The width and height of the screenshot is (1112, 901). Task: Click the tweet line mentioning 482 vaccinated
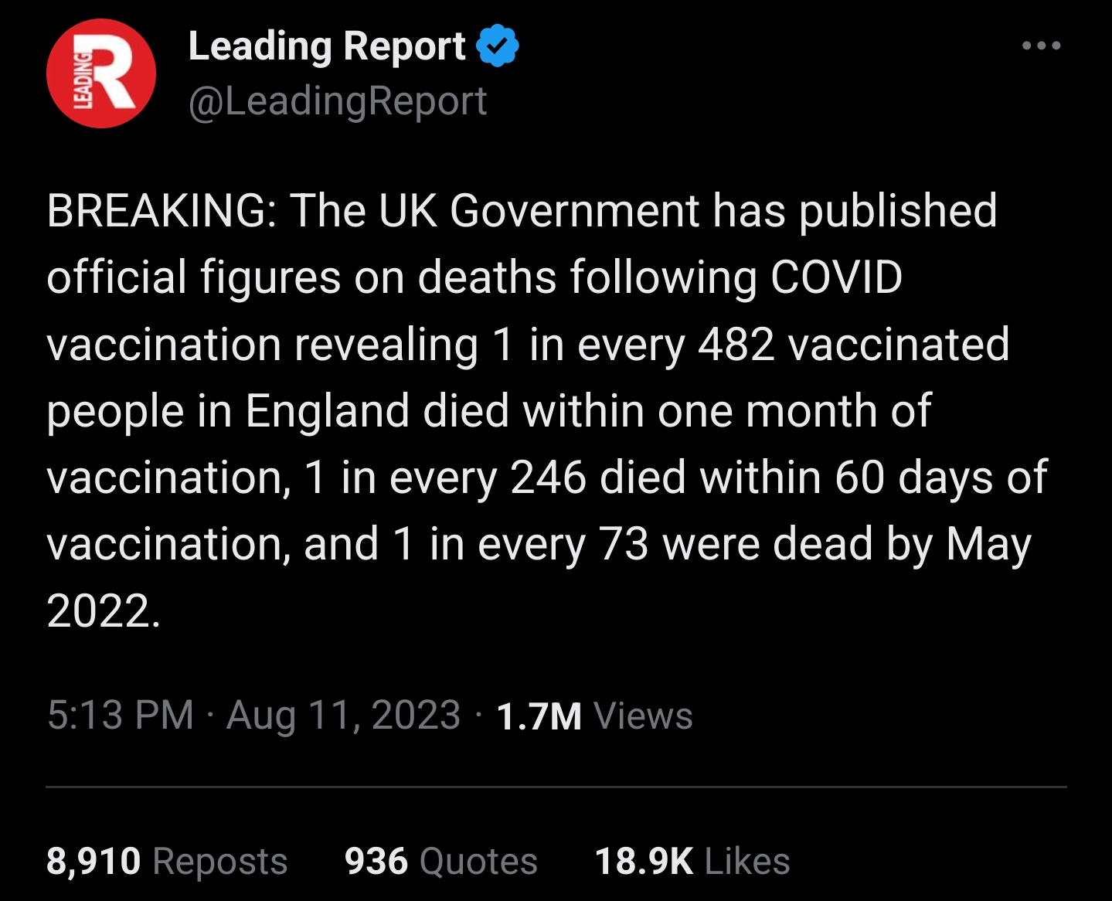click(528, 345)
